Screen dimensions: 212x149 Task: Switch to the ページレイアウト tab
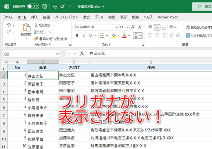click(66, 17)
